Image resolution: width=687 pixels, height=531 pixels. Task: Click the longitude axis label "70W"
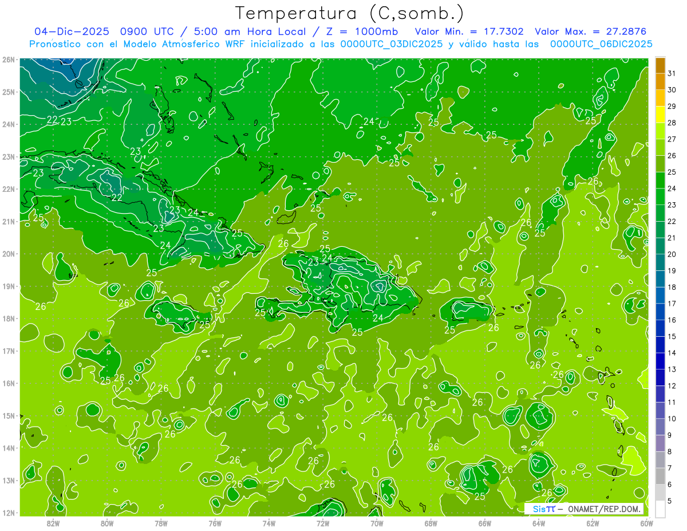377,522
